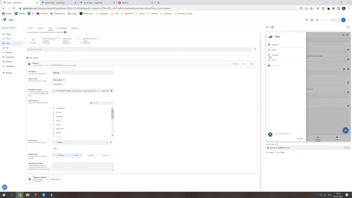Click search icon in app preview
352x198 pixels.
click(x=343, y=35)
